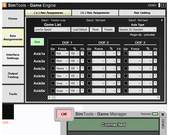Toggle Flt button for Axis5a DOF 3
176x135 pixels.
(155, 83)
